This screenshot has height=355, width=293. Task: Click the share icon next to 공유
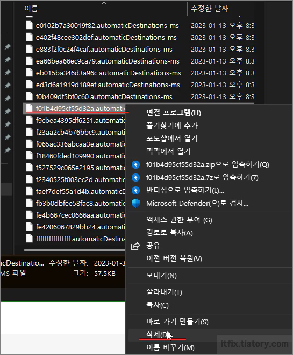coord(135,246)
